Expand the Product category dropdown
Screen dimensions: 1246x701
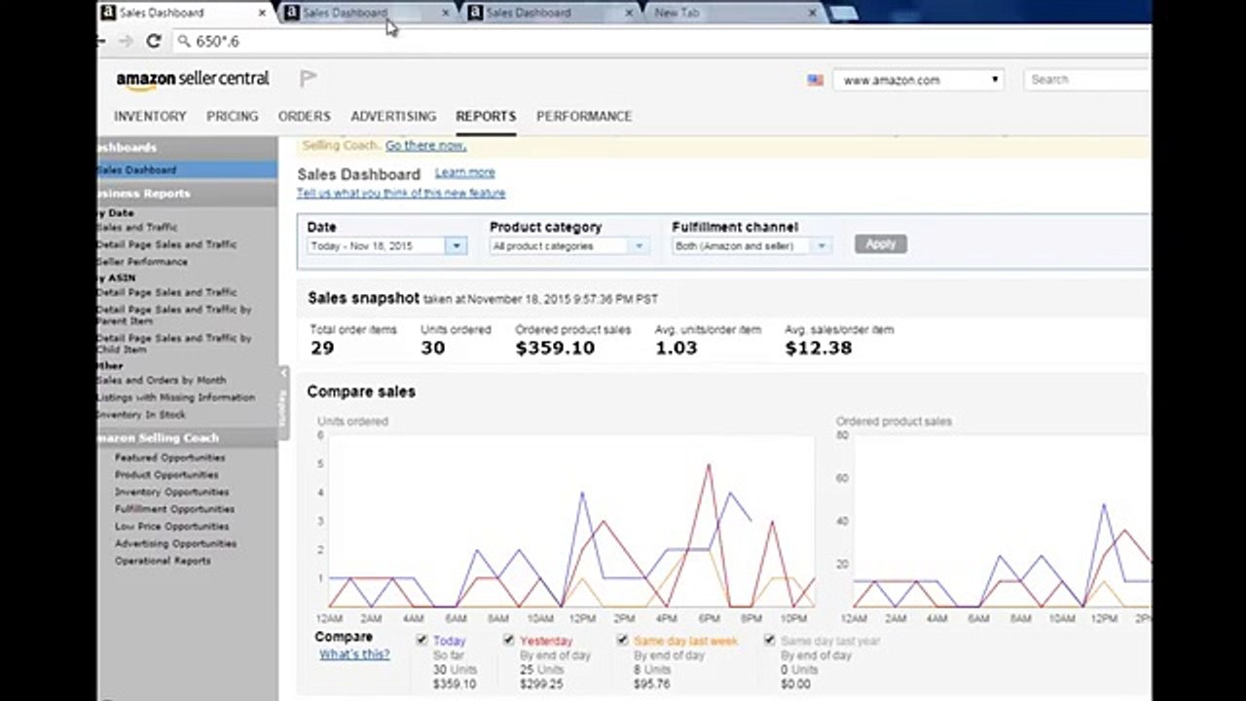point(569,246)
